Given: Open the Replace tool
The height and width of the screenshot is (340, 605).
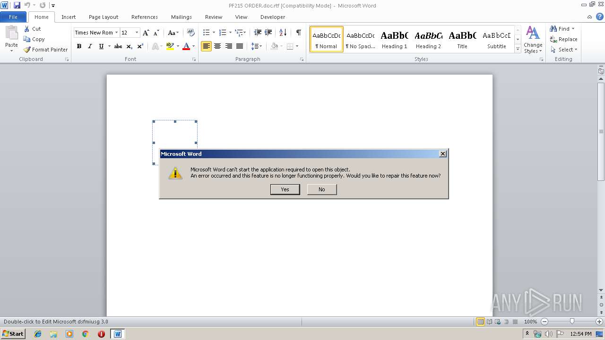Looking at the screenshot, I should point(563,39).
